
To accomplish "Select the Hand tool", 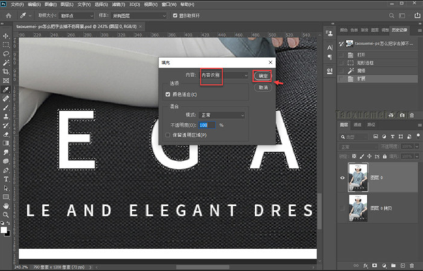I will pos(5,205).
